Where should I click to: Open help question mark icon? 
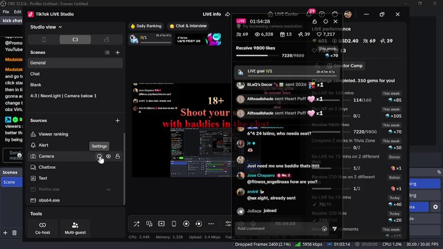click(322, 14)
